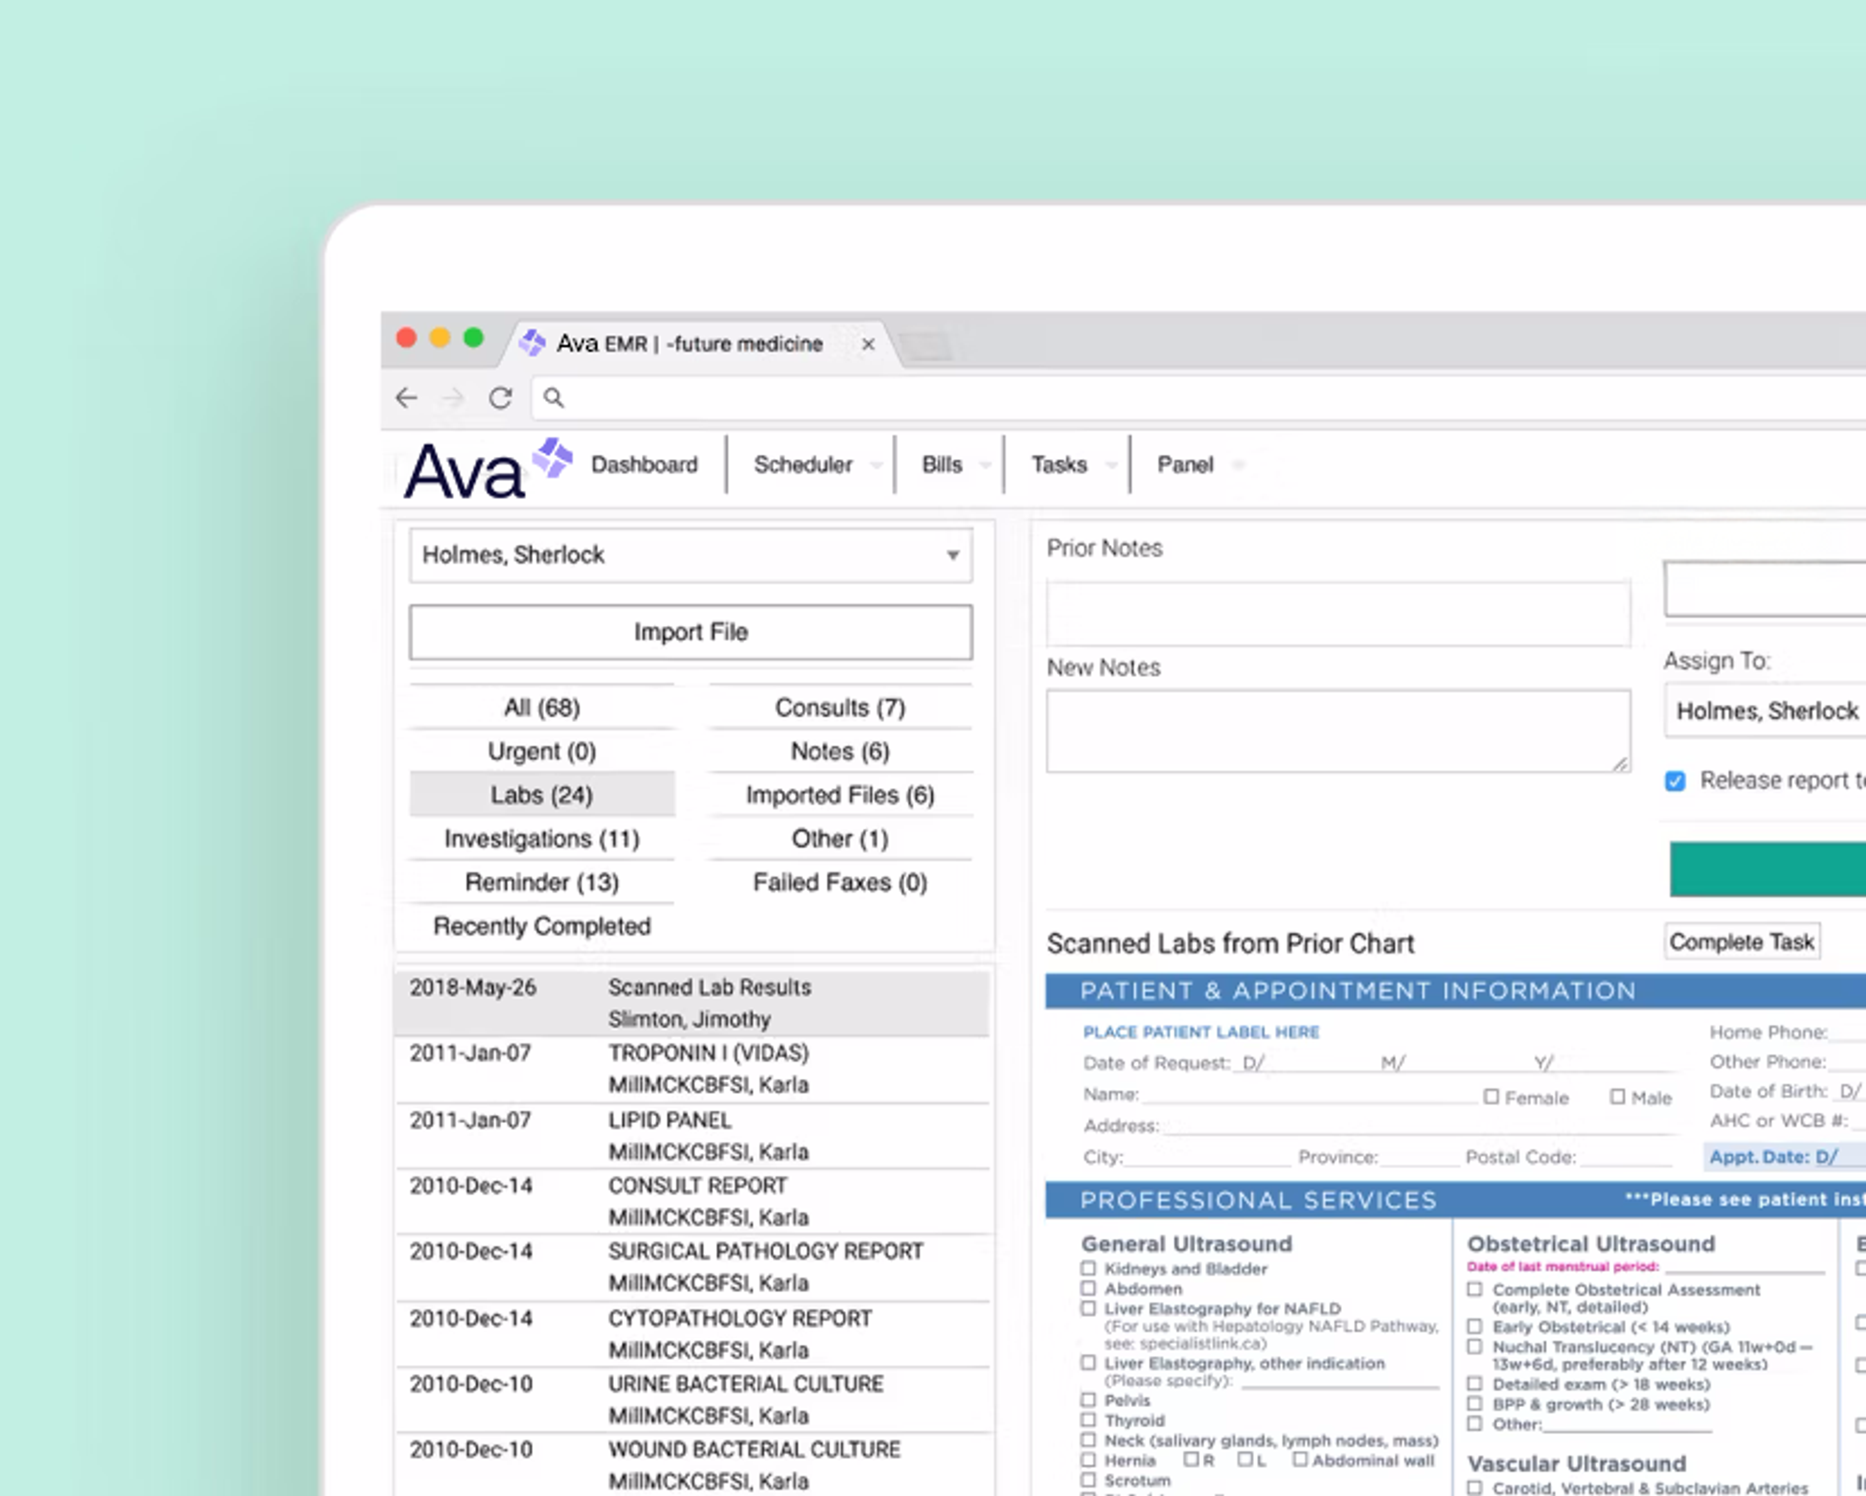Close the Ava EMR browser tab
Screen dimensions: 1866x1496
point(868,344)
